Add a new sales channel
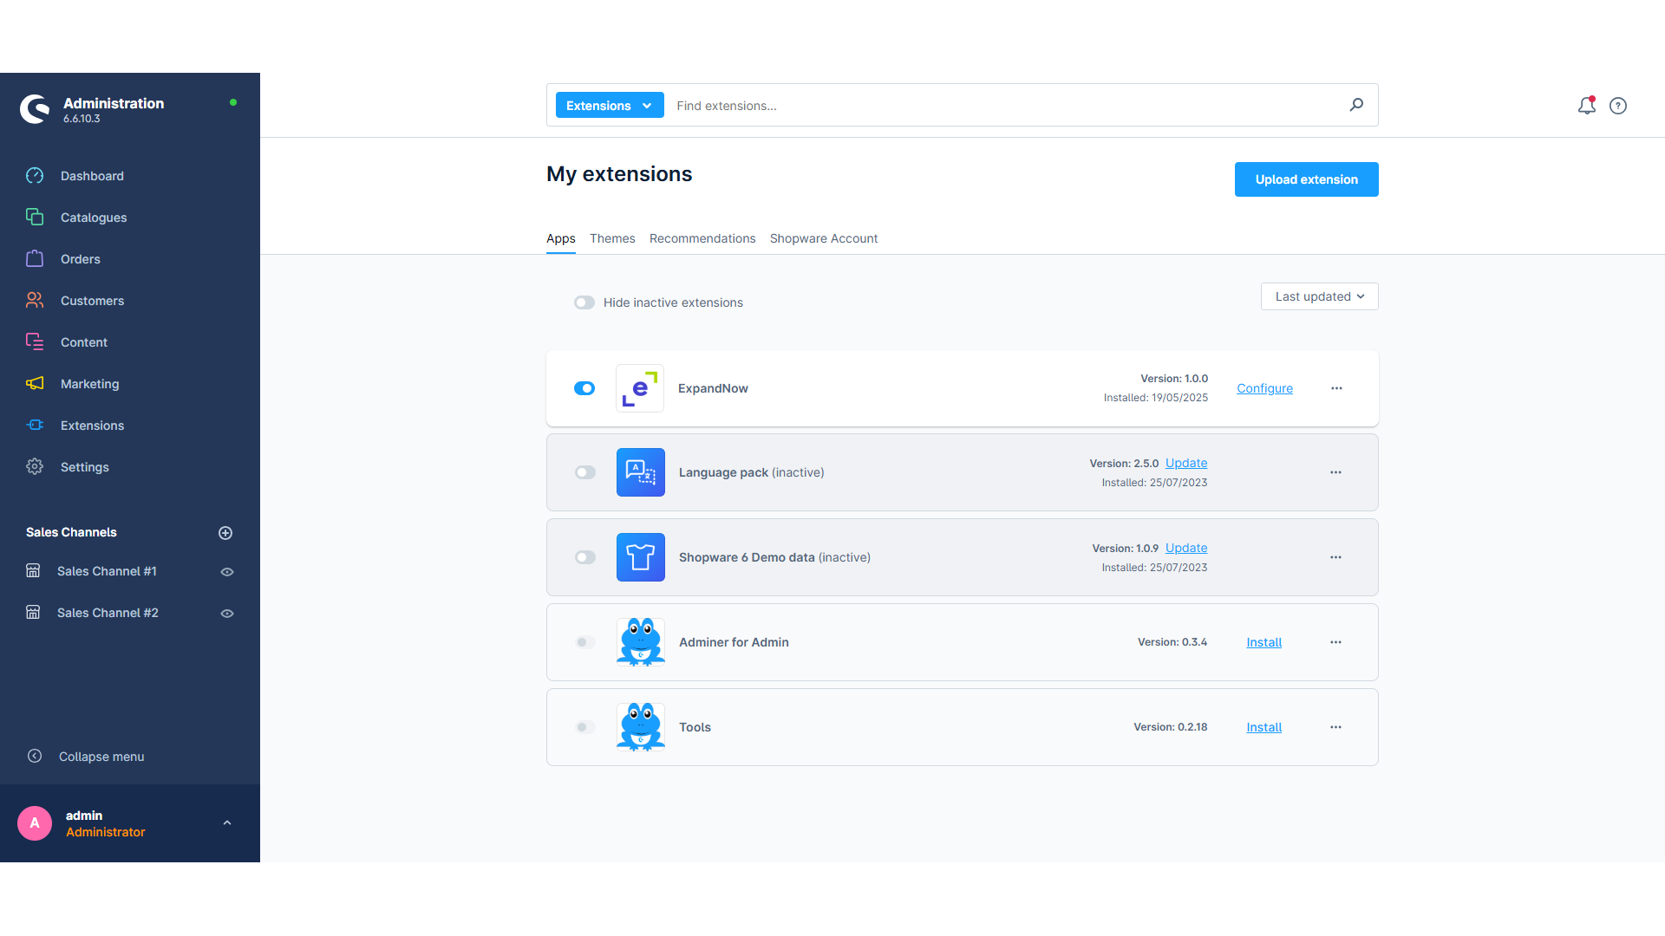This screenshot has height=936, width=1665. (225, 533)
